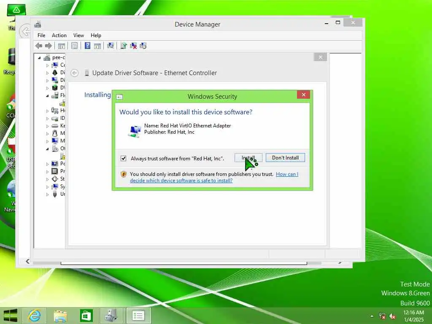Open the how to decide which software is safe link
Screen dimensions: 432x324
click(214, 178)
